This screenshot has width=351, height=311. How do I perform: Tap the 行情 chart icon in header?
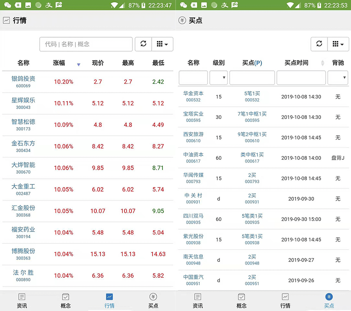pyautogui.click(x=6, y=20)
